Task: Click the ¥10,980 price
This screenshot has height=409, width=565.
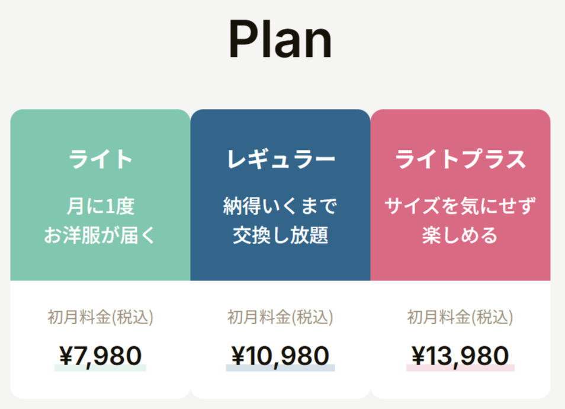Action: (280, 356)
